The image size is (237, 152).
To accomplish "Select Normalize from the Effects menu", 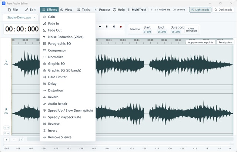I will click(x=67, y=57).
